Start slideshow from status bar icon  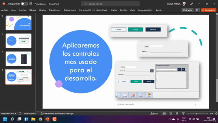pos(183,113)
